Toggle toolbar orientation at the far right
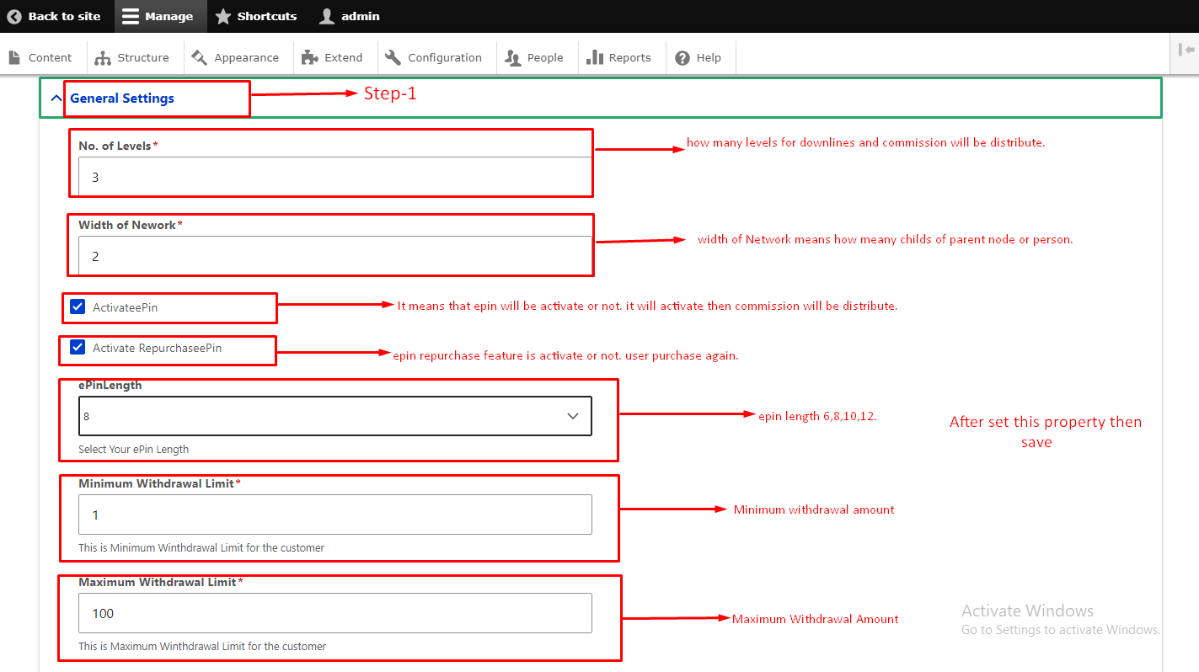Screen dimensions: 1199x672 1186,50
